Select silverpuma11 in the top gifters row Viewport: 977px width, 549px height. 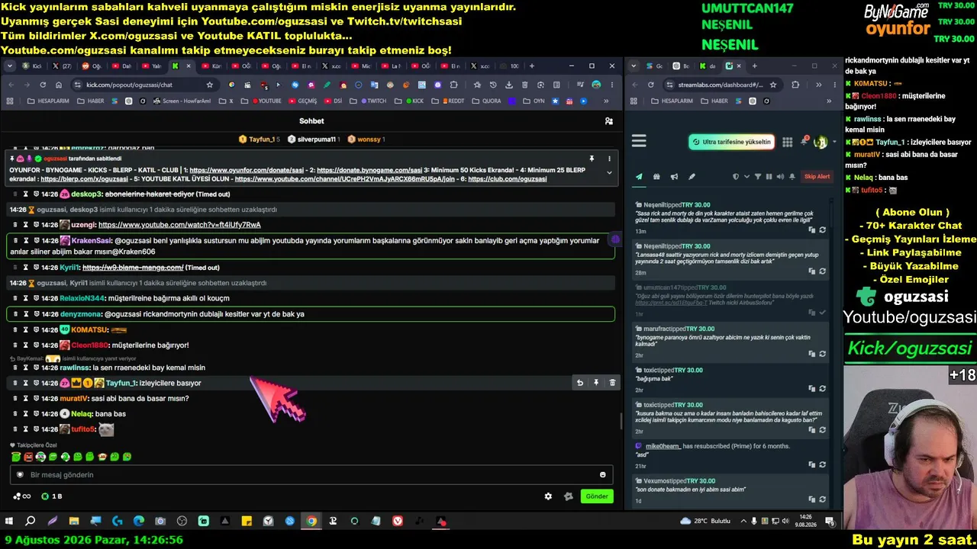click(312, 140)
